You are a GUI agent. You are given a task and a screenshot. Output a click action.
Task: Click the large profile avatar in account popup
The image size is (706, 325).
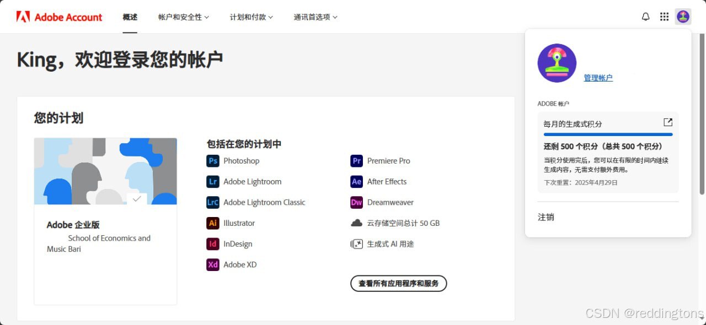click(x=557, y=63)
